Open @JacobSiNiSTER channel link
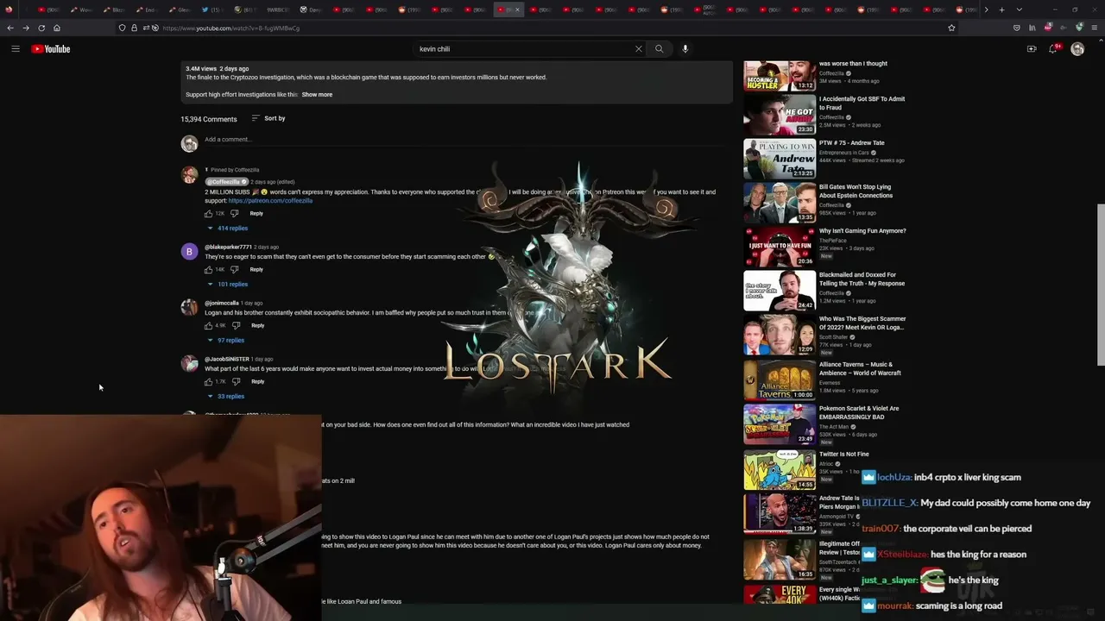 coord(227,359)
